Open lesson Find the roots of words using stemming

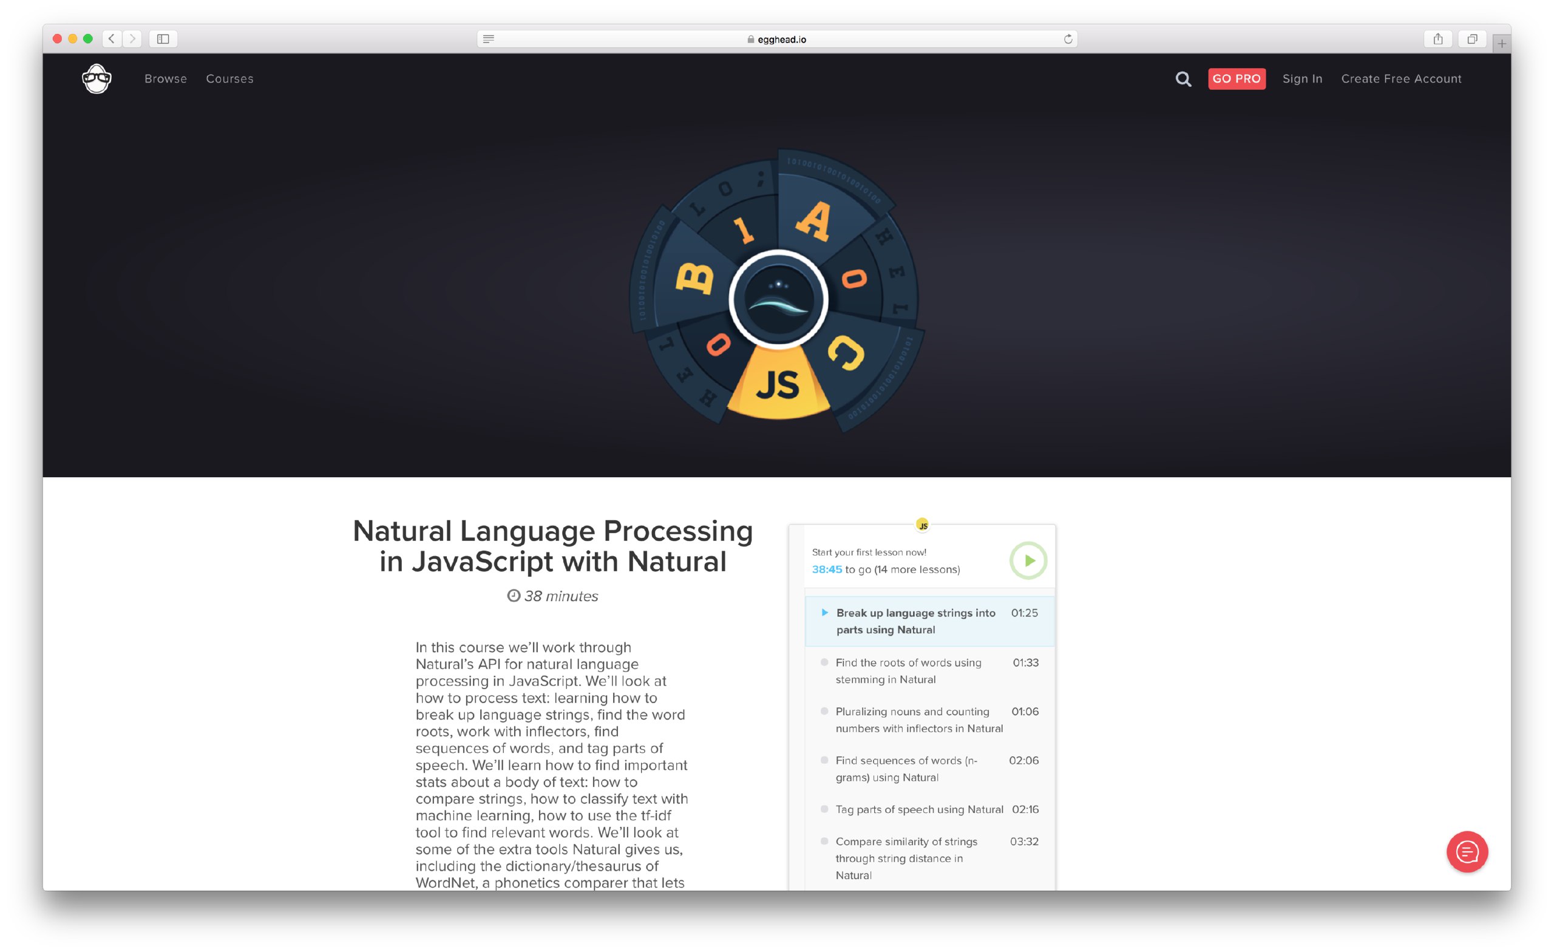tap(929, 671)
